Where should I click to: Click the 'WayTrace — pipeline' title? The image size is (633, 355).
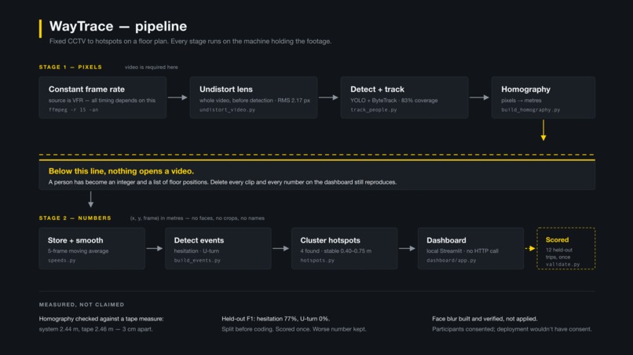click(118, 26)
